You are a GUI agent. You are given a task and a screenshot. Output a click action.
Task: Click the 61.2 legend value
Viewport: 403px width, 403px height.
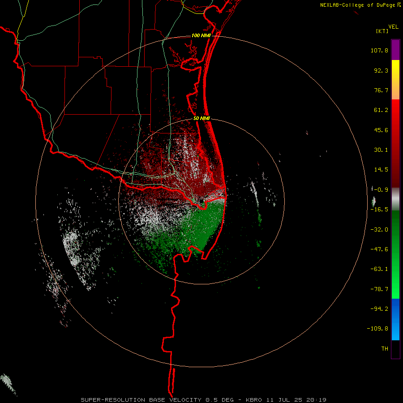[x=381, y=110]
